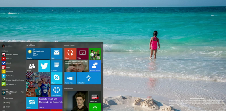The width and height of the screenshot is (226, 111).
Task: Open the Maps tile
Action: 32,103
